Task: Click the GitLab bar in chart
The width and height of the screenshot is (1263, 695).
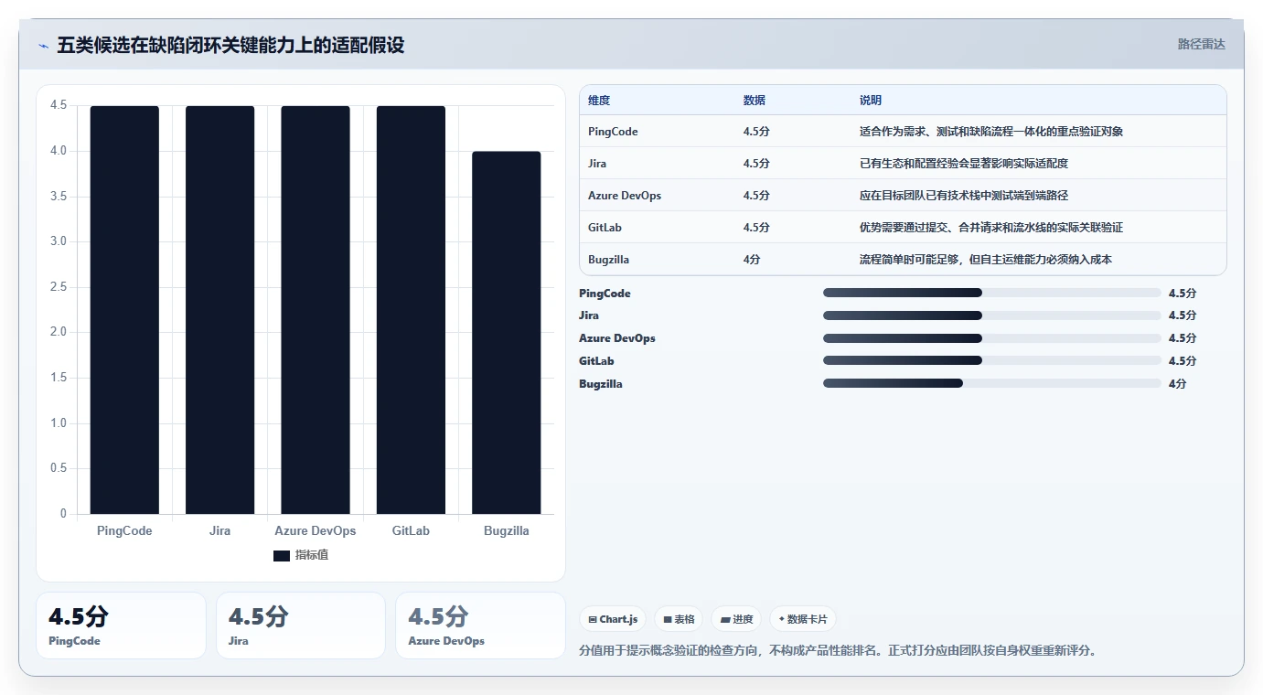Action: (x=411, y=310)
